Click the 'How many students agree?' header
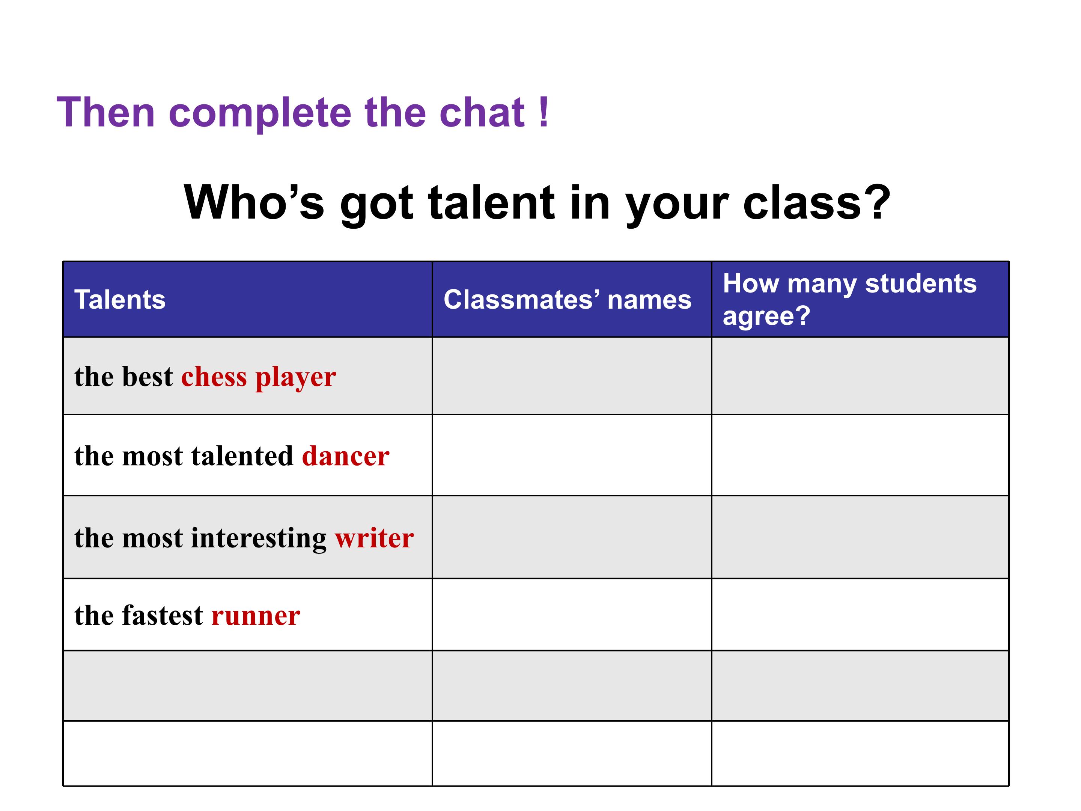The width and height of the screenshot is (1081, 811). 860,299
